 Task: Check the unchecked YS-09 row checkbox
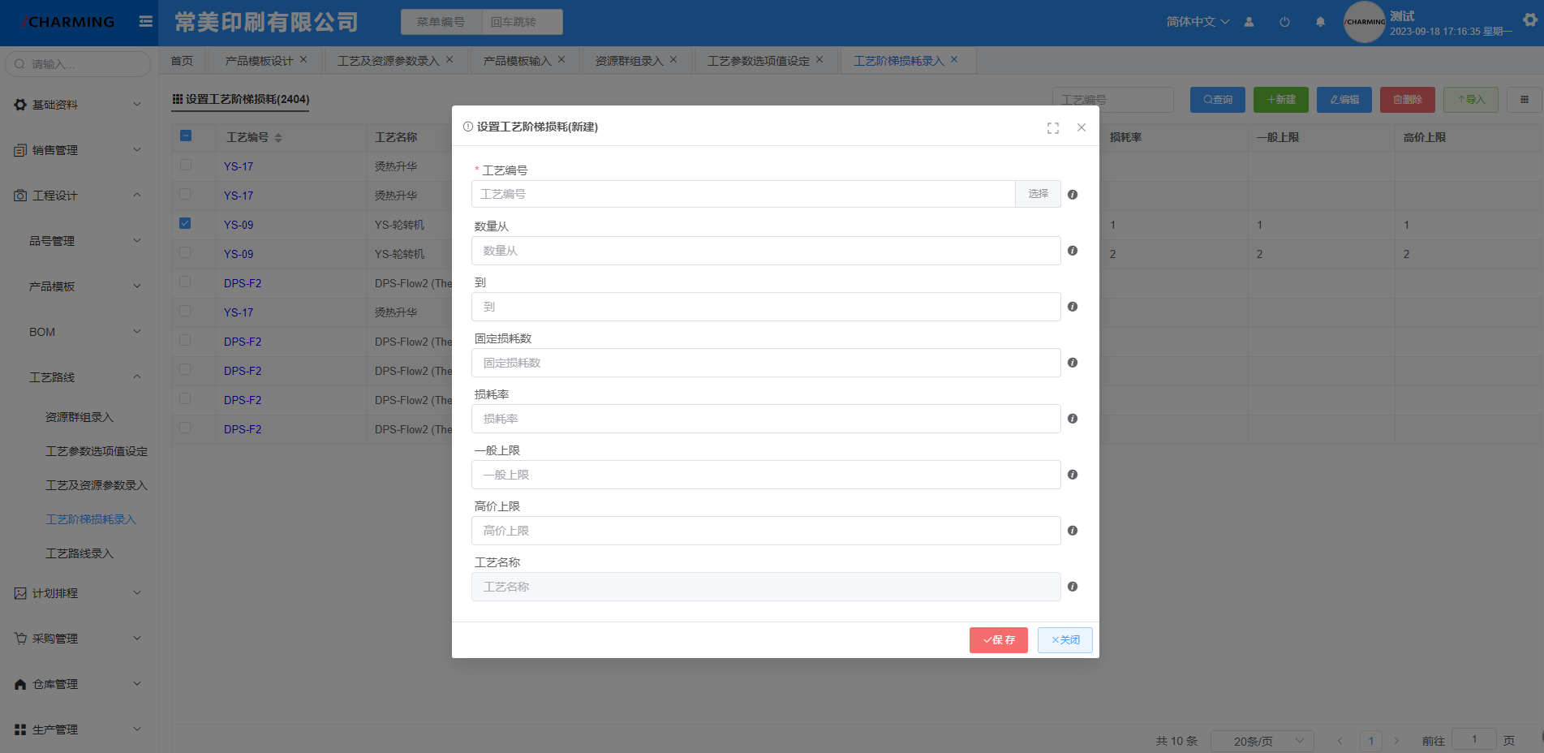tap(185, 252)
